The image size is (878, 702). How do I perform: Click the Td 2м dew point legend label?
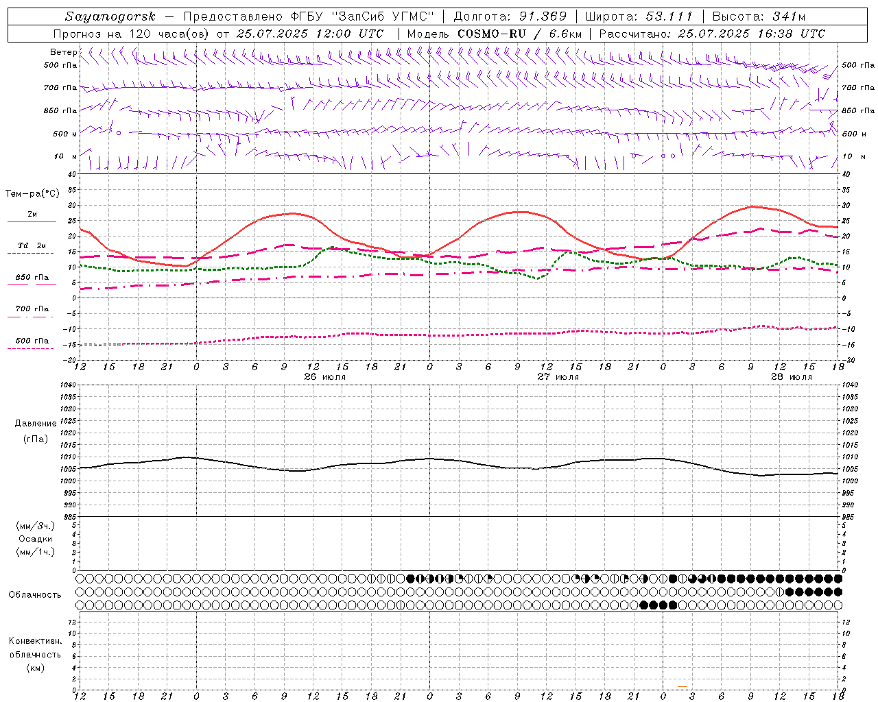(32, 245)
